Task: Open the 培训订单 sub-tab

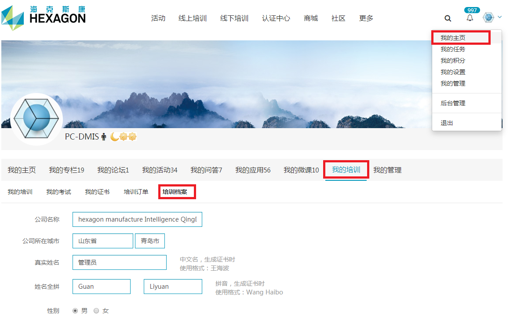Action: [x=136, y=192]
